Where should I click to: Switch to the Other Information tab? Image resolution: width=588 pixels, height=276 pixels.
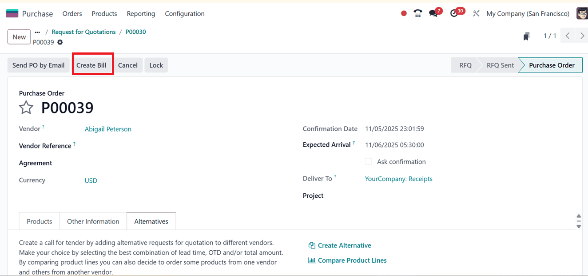(93, 221)
